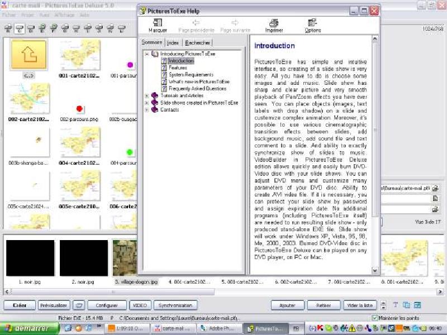Select the 005c-carte21024 file thumbnail
Image resolution: width=447 pixels, height=335 pixels.
click(29, 186)
